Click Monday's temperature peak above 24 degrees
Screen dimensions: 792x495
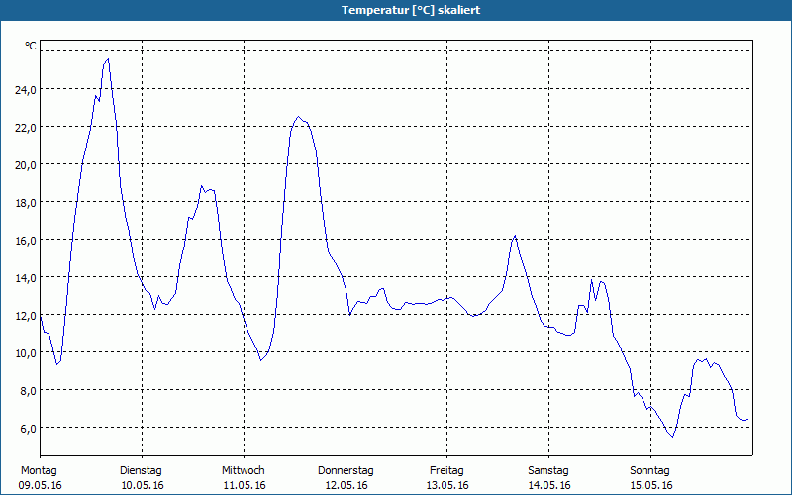[108, 59]
